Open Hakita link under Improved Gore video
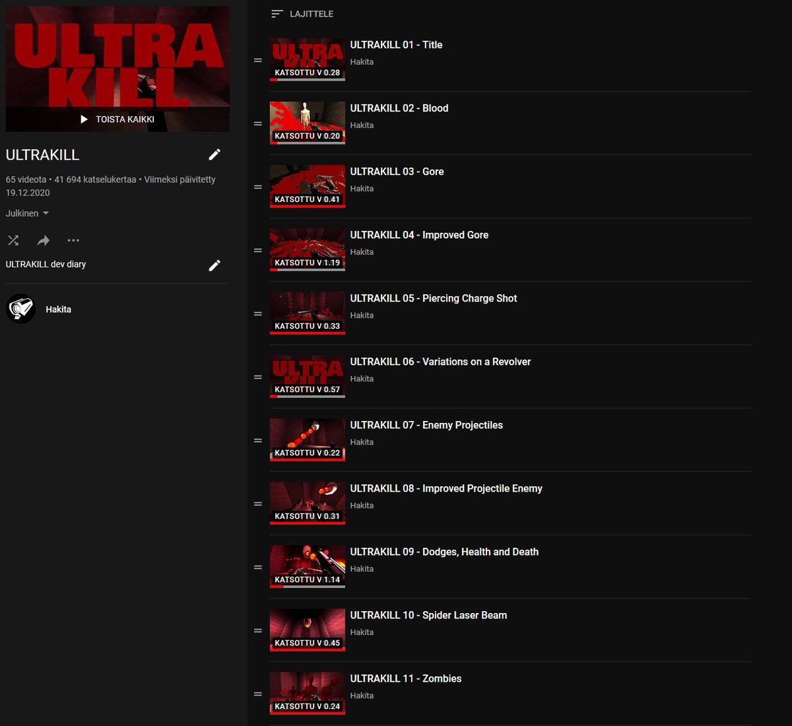This screenshot has width=792, height=726. click(x=362, y=252)
